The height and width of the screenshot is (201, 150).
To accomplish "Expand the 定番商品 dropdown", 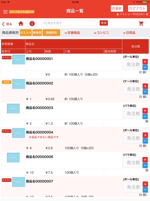I will coord(72,33).
